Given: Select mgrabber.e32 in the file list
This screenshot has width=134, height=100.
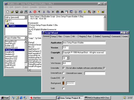Looking at the screenshot, I should click(x=11, y=61).
